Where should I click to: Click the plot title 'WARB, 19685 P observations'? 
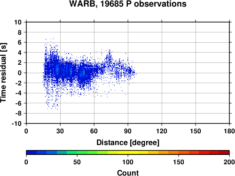(128, 4)
